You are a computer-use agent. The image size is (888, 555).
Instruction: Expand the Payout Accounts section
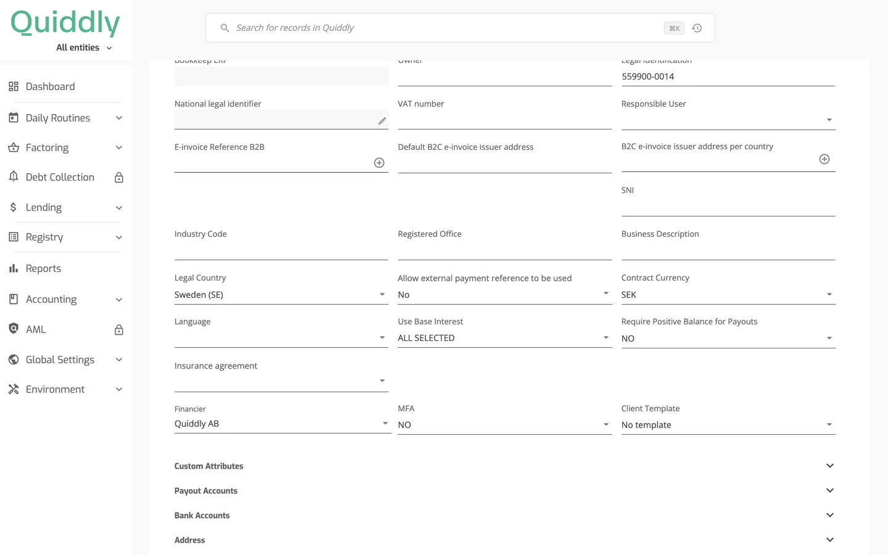(504, 490)
